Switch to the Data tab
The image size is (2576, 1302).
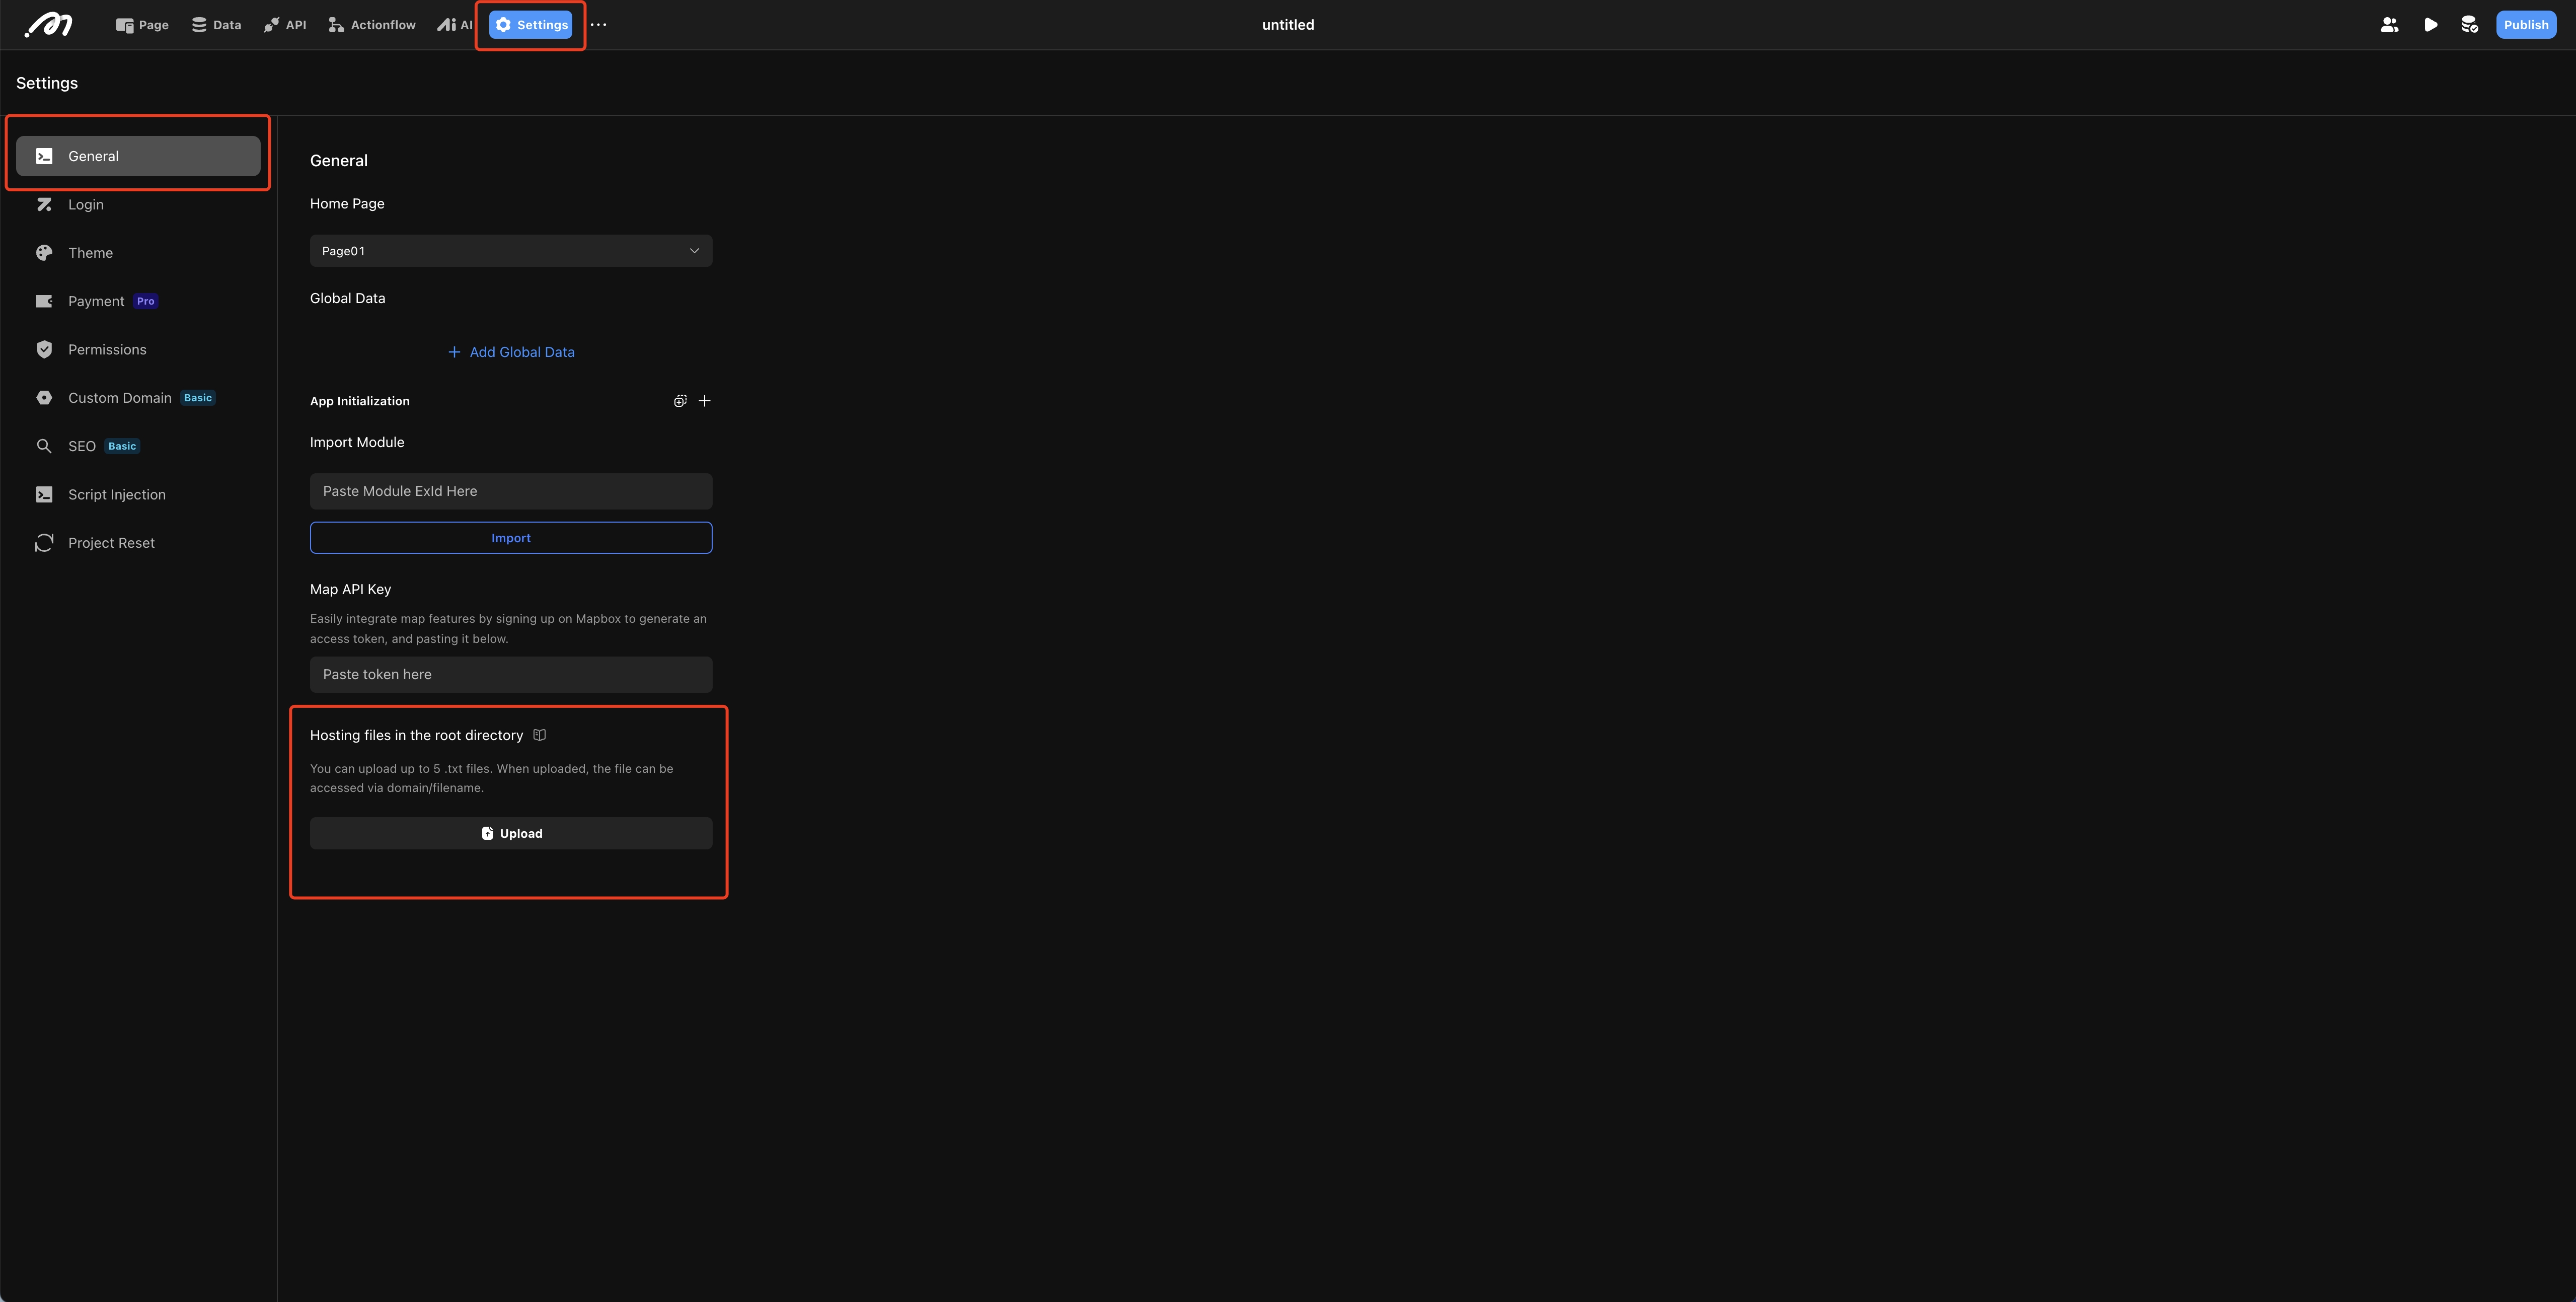pyautogui.click(x=217, y=25)
